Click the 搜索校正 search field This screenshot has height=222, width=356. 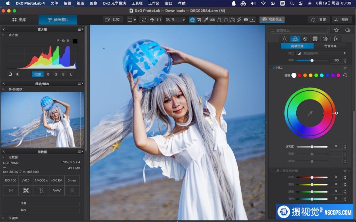pos(299,30)
